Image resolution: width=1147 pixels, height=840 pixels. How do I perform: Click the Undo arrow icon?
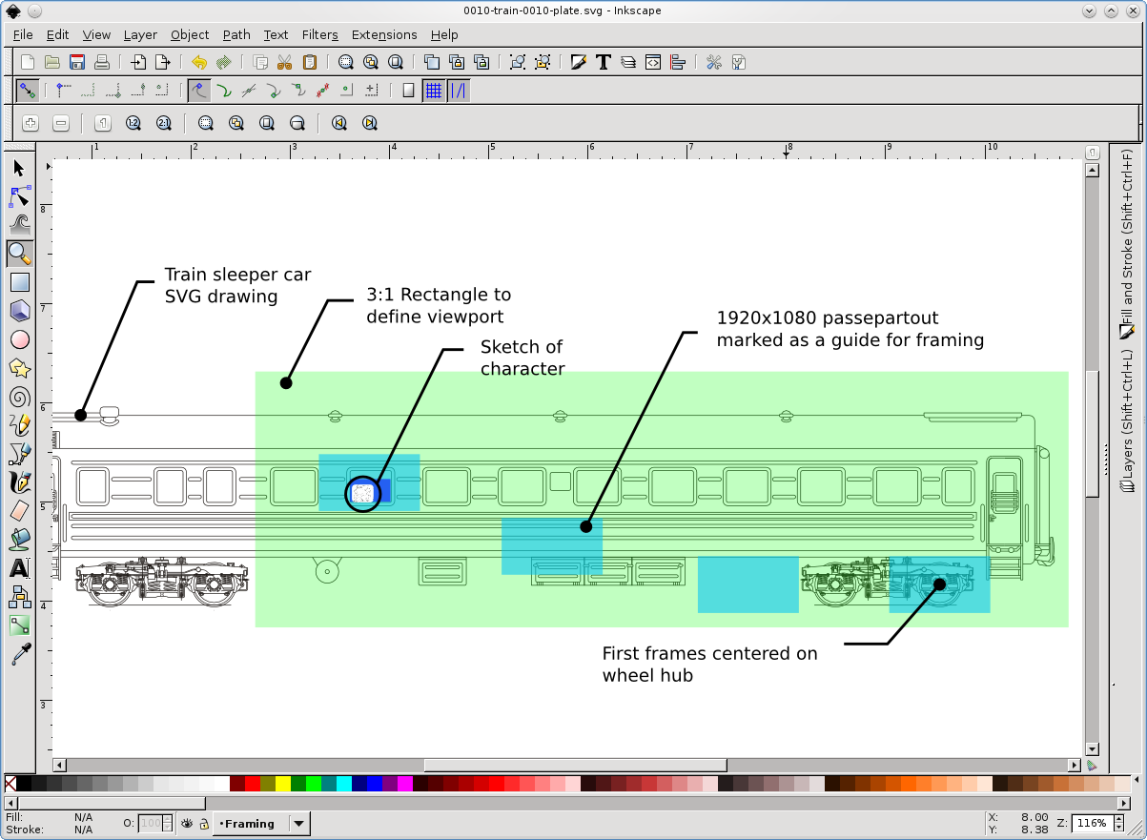(x=199, y=63)
